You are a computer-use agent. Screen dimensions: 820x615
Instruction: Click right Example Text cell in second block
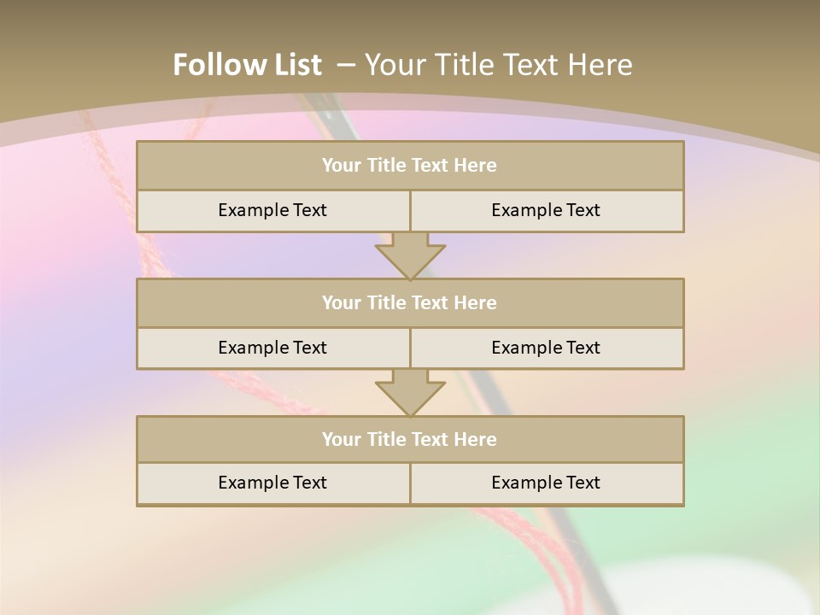tap(547, 348)
